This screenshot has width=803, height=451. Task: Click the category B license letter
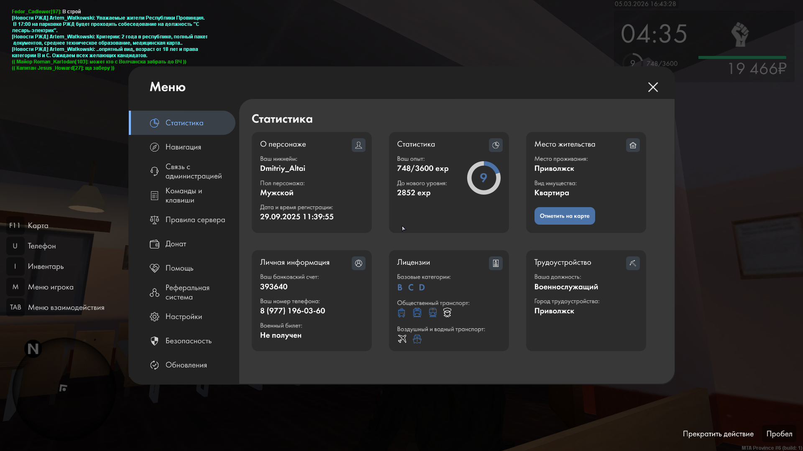point(400,287)
